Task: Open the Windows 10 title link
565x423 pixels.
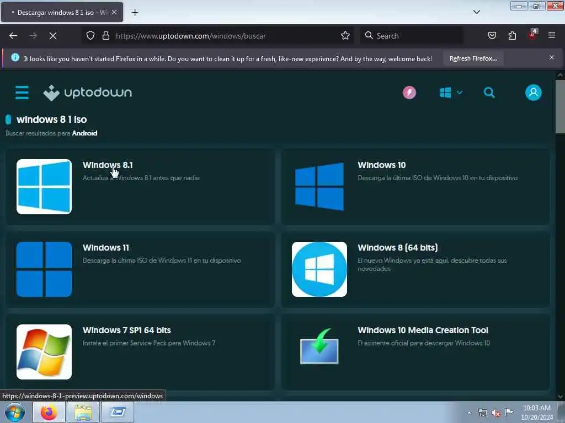Action: (x=382, y=165)
